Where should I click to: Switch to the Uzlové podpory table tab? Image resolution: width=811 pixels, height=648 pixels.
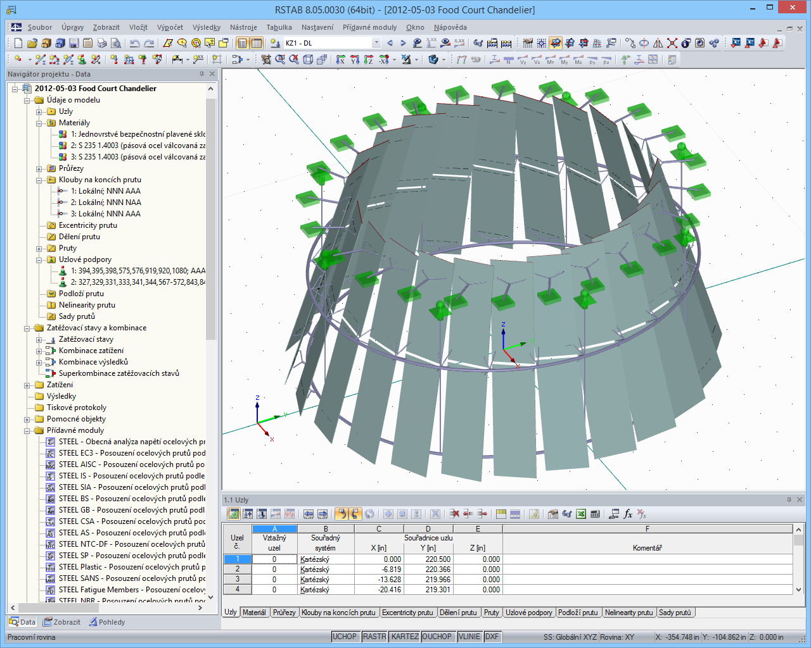(529, 613)
